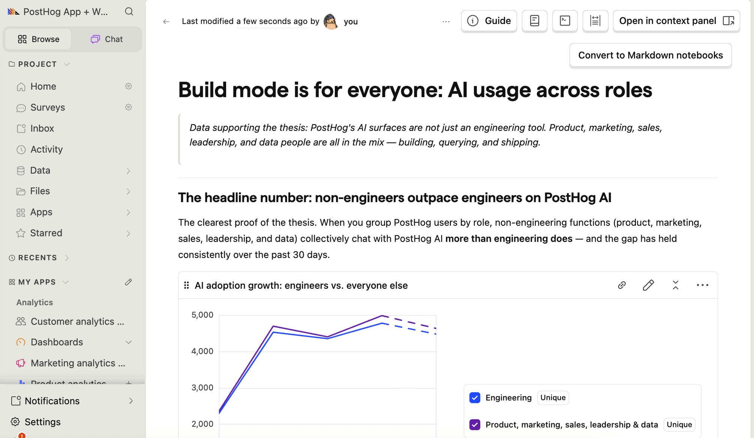Copy link icon on AI adoption chart
Image resolution: width=754 pixels, height=438 pixels.
pos(622,285)
